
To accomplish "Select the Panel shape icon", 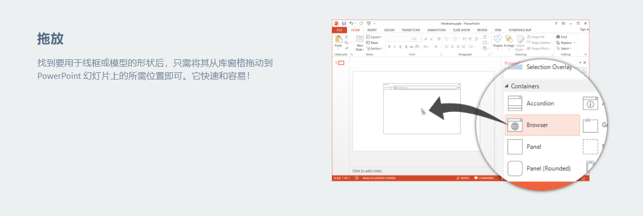I will pyautogui.click(x=515, y=147).
